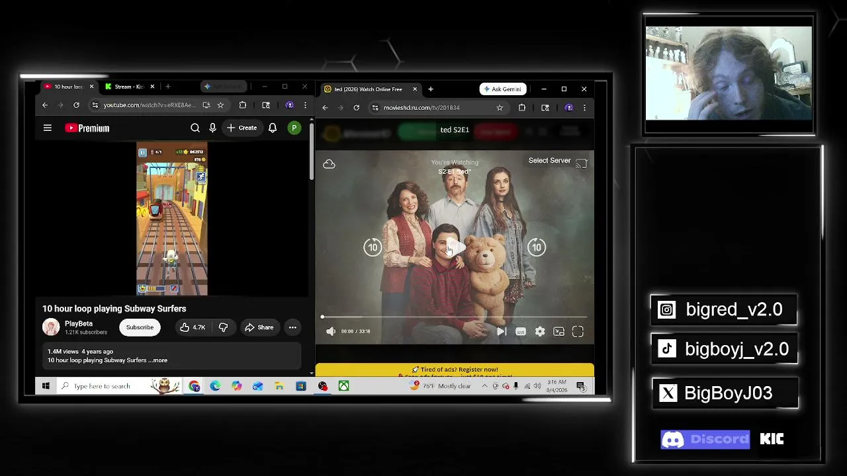Seek on the ted video progress bar
This screenshot has height=476, width=847.
click(455, 317)
